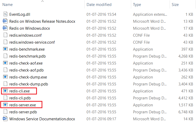Select the redis.windows.conf file name
Viewport: 196px width, 127px height.
(26, 35)
